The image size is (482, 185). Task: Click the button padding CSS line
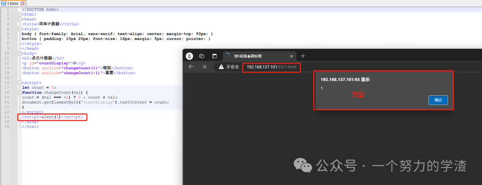point(116,39)
